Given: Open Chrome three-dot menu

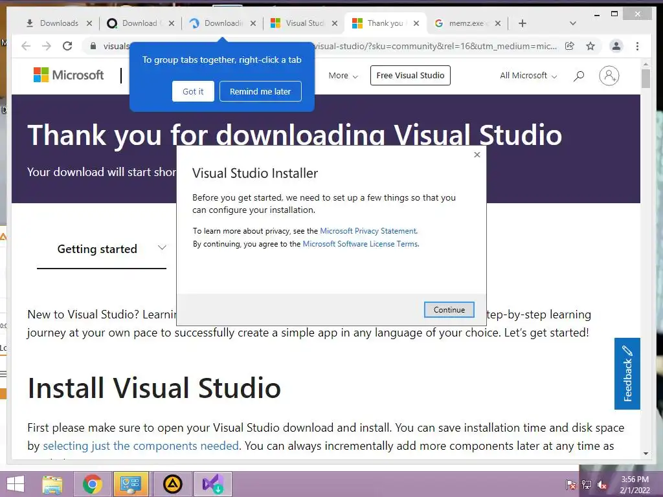Looking at the screenshot, I should tap(637, 46).
